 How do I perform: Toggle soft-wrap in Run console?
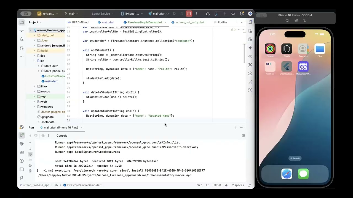coord(30,154)
